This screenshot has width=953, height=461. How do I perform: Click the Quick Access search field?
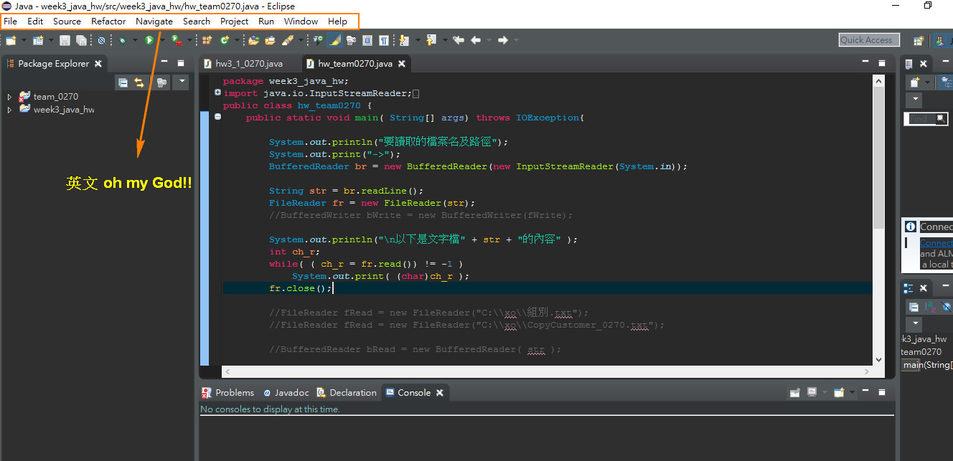tap(869, 40)
